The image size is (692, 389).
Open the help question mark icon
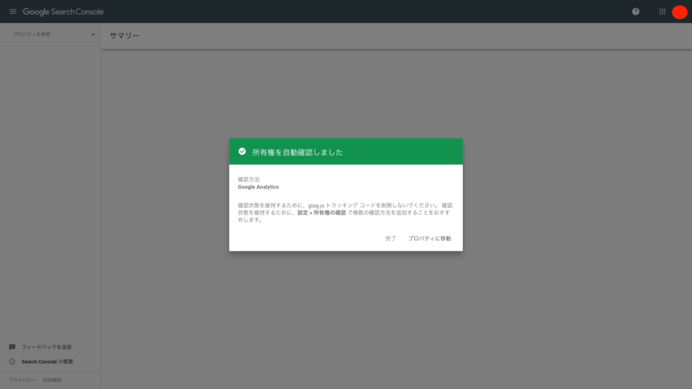635,11
